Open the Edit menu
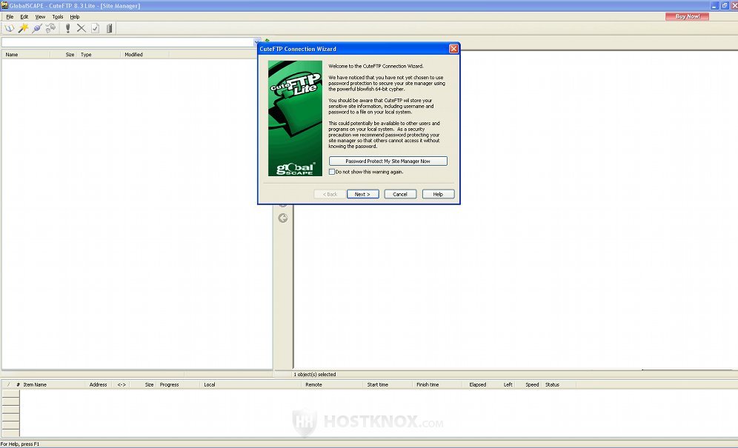Image resolution: width=738 pixels, height=448 pixels. pyautogui.click(x=24, y=17)
